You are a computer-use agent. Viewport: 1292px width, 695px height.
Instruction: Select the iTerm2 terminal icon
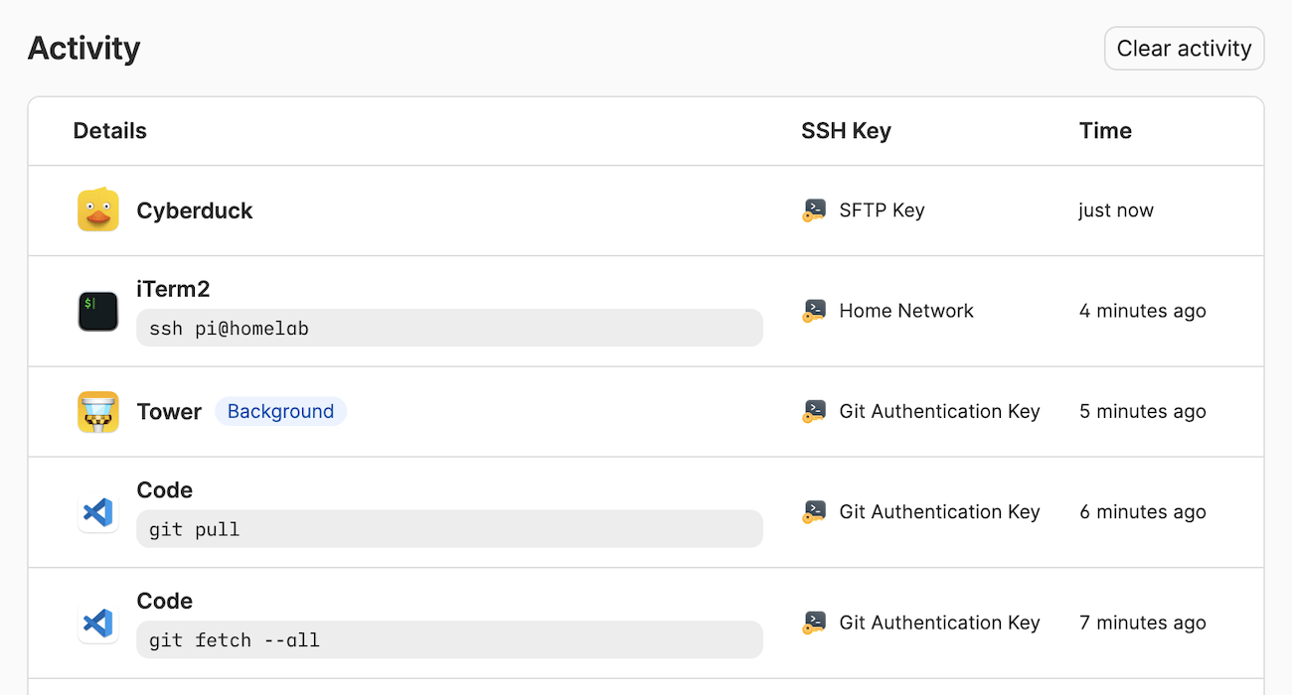pyautogui.click(x=97, y=311)
